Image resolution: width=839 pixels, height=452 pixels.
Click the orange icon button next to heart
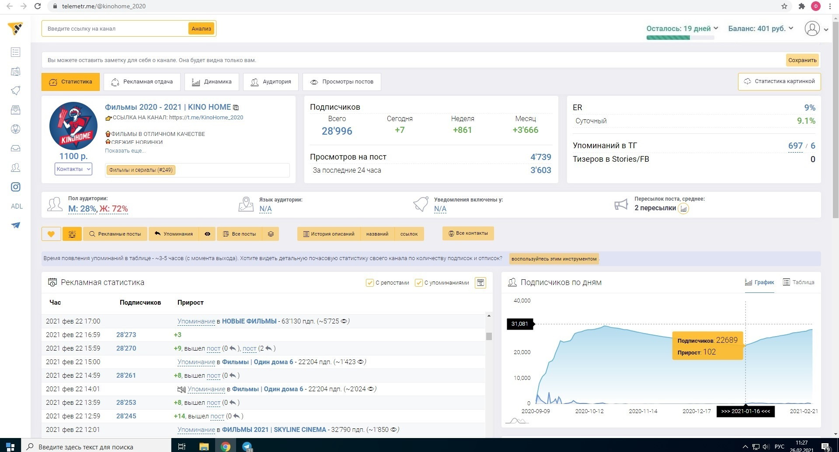click(x=72, y=234)
